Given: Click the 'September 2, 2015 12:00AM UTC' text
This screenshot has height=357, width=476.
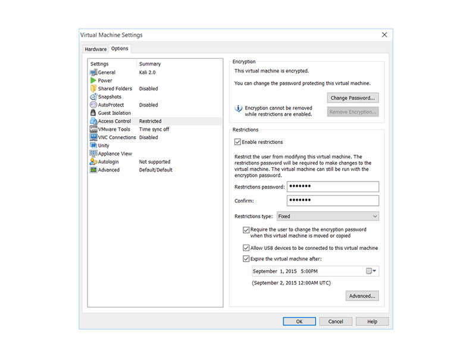Looking at the screenshot, I should tap(291, 283).
